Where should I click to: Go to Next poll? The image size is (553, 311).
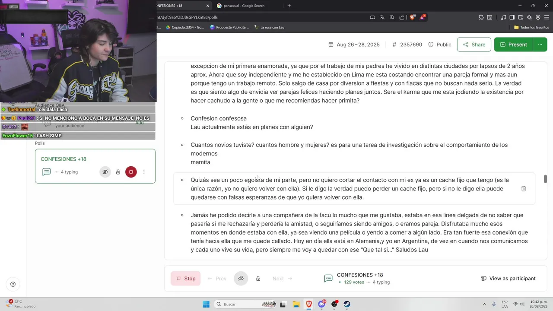283,279
